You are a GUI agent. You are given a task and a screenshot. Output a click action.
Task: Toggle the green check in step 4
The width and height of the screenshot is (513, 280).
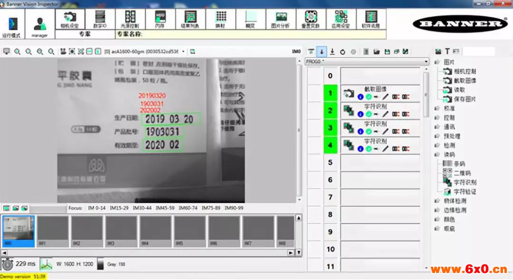tap(369, 148)
